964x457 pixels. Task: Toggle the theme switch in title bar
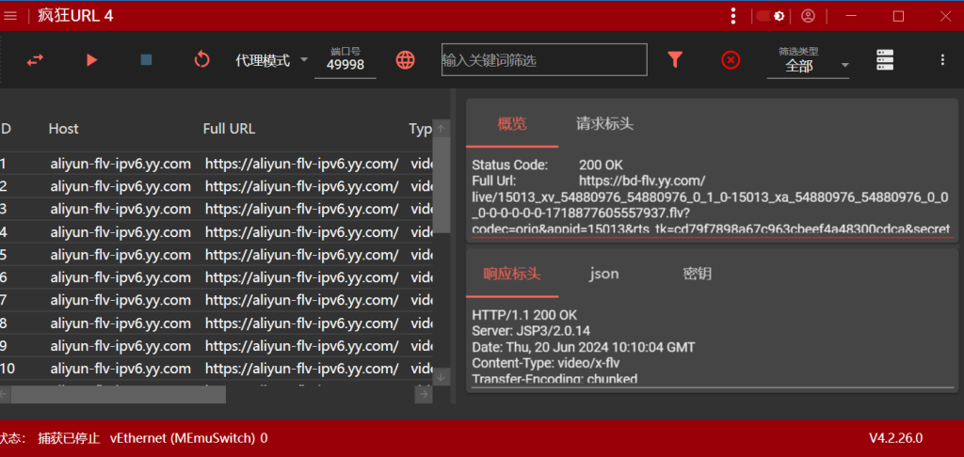(x=770, y=16)
